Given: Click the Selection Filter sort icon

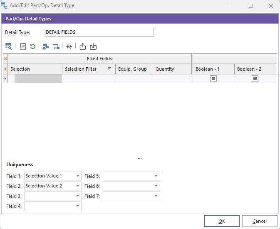Looking at the screenshot, I should coord(109,69).
